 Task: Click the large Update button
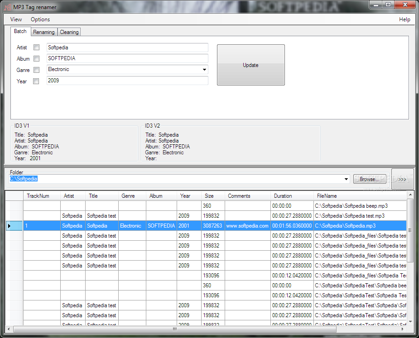pyautogui.click(x=250, y=65)
